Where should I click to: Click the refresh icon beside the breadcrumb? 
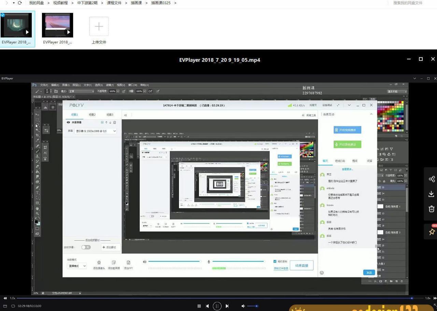20,3
